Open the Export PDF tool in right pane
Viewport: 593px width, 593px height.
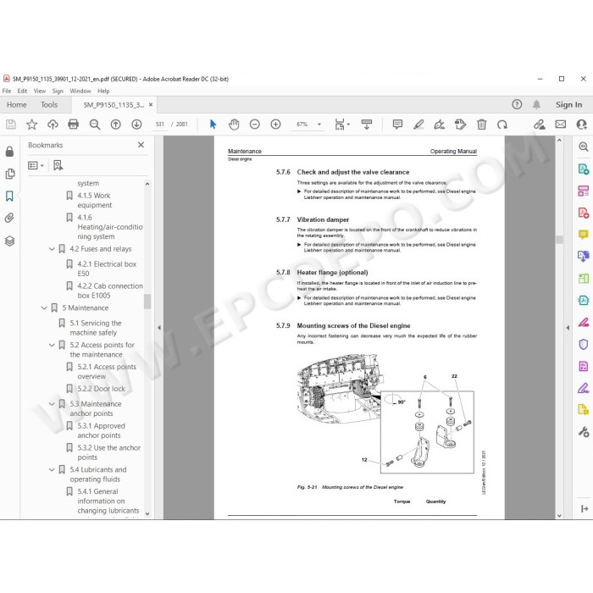click(x=583, y=169)
